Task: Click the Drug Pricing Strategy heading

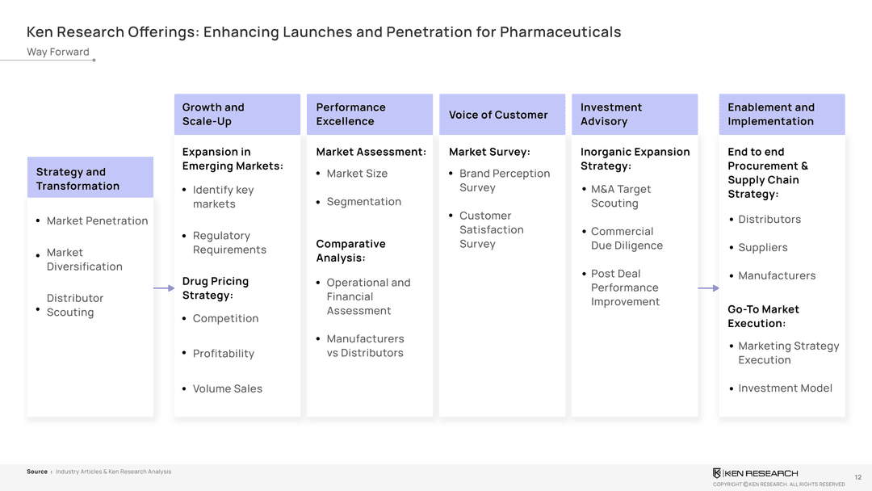Action: (216, 288)
